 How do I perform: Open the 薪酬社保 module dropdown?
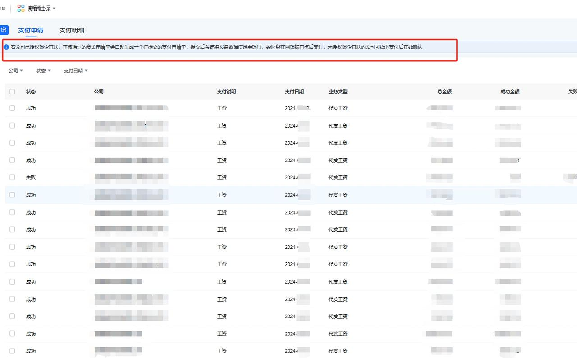click(x=41, y=8)
